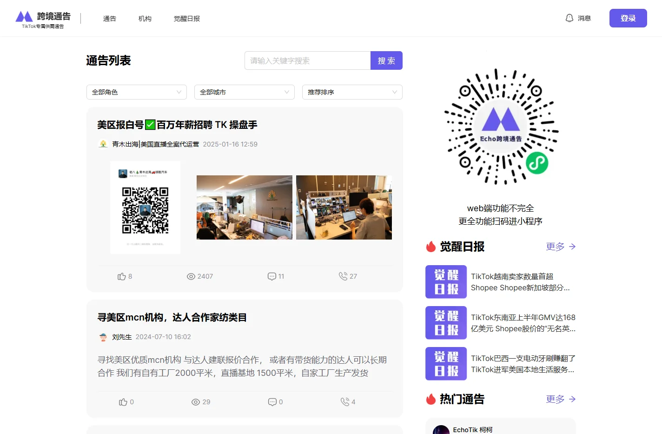Open post titled 美区报白号 百万年薪招聘 TK 操盘手

click(177, 125)
